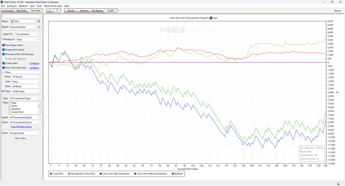Click the status bar icon at bottom right

click(x=339, y=184)
